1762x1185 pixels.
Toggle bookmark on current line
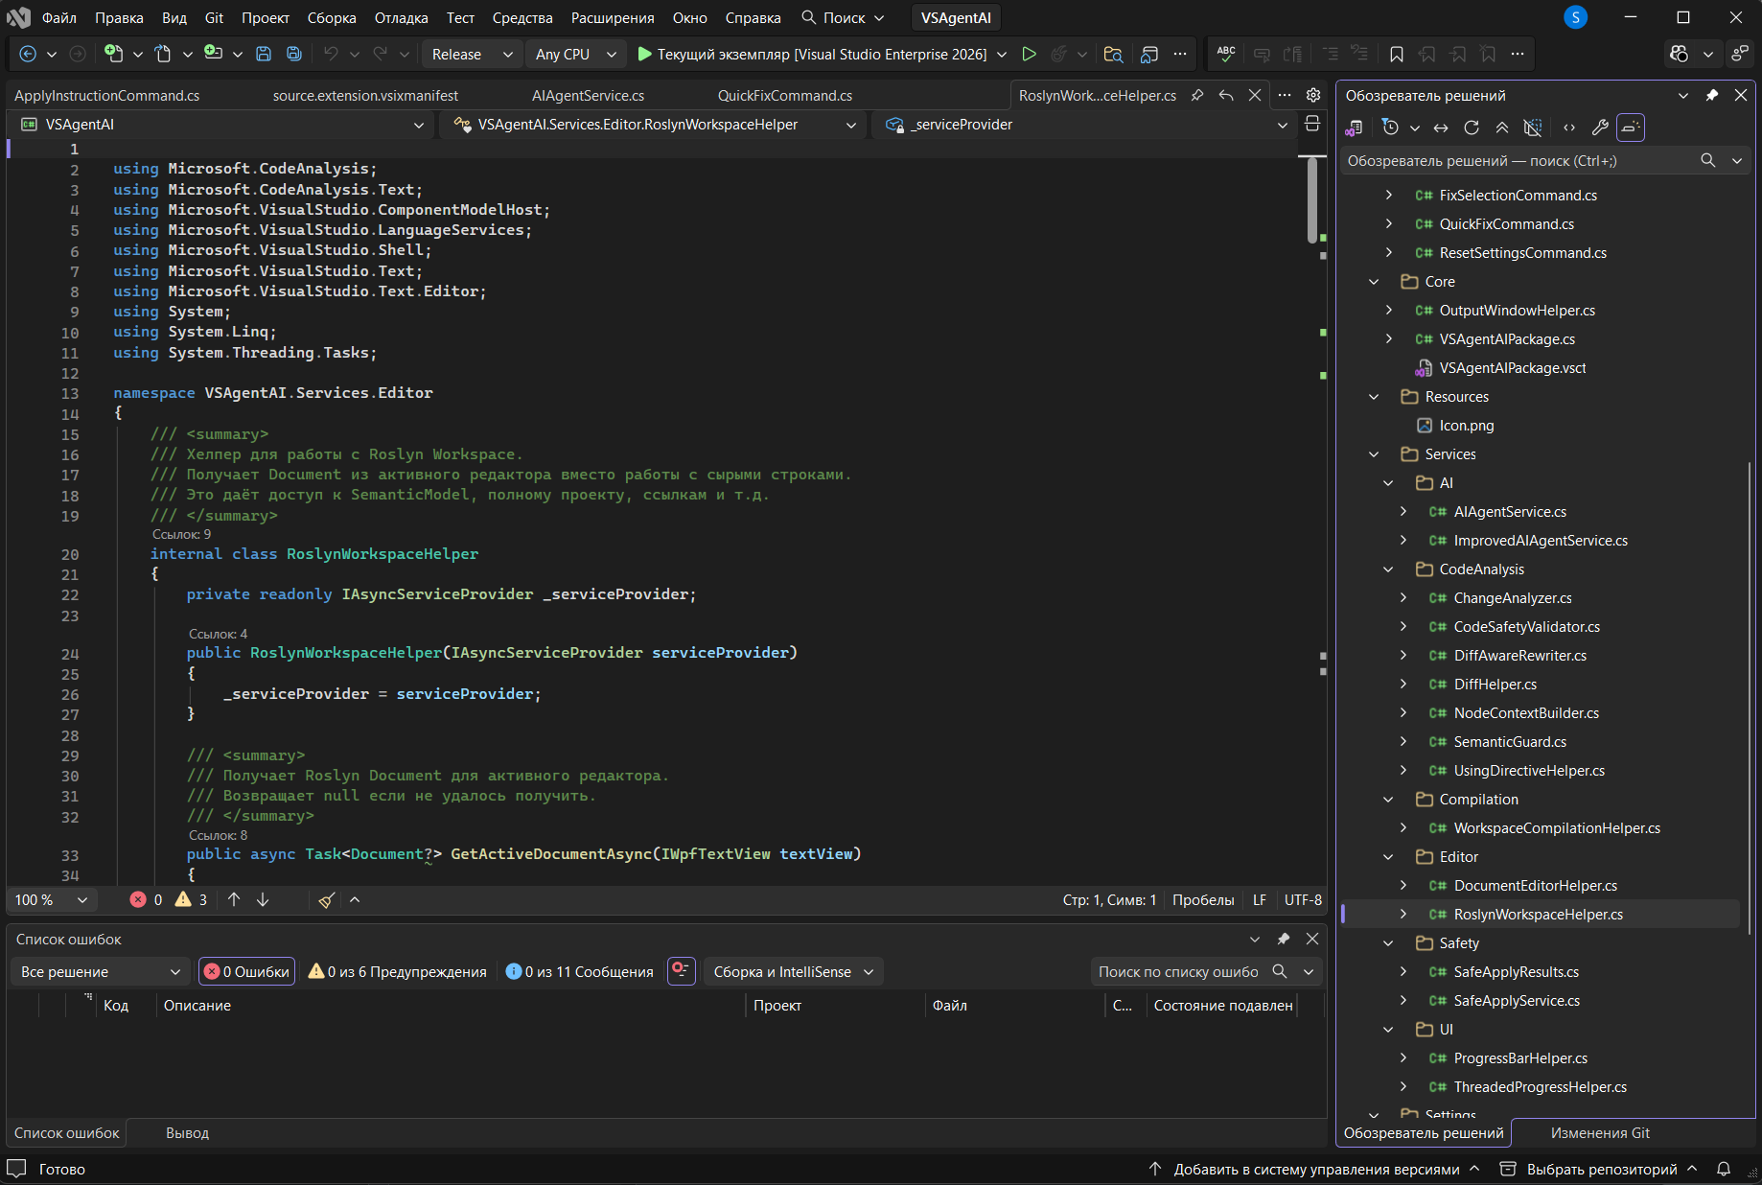click(x=1397, y=55)
